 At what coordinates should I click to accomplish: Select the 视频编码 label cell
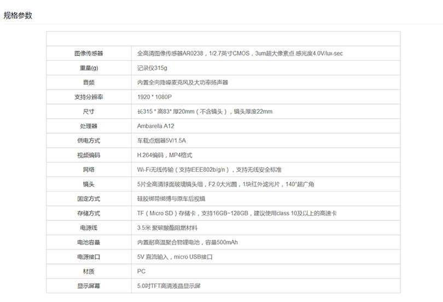[x=89, y=155]
